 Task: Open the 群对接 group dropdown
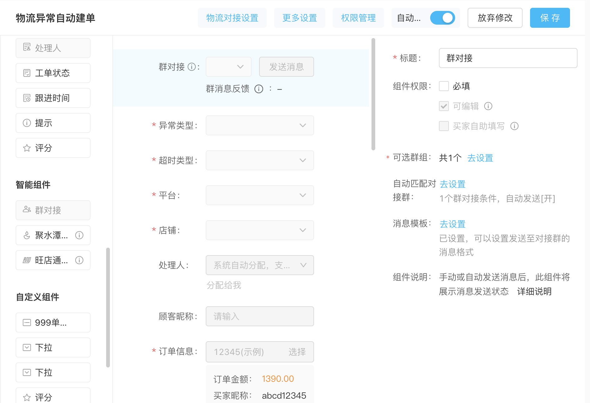pos(229,67)
